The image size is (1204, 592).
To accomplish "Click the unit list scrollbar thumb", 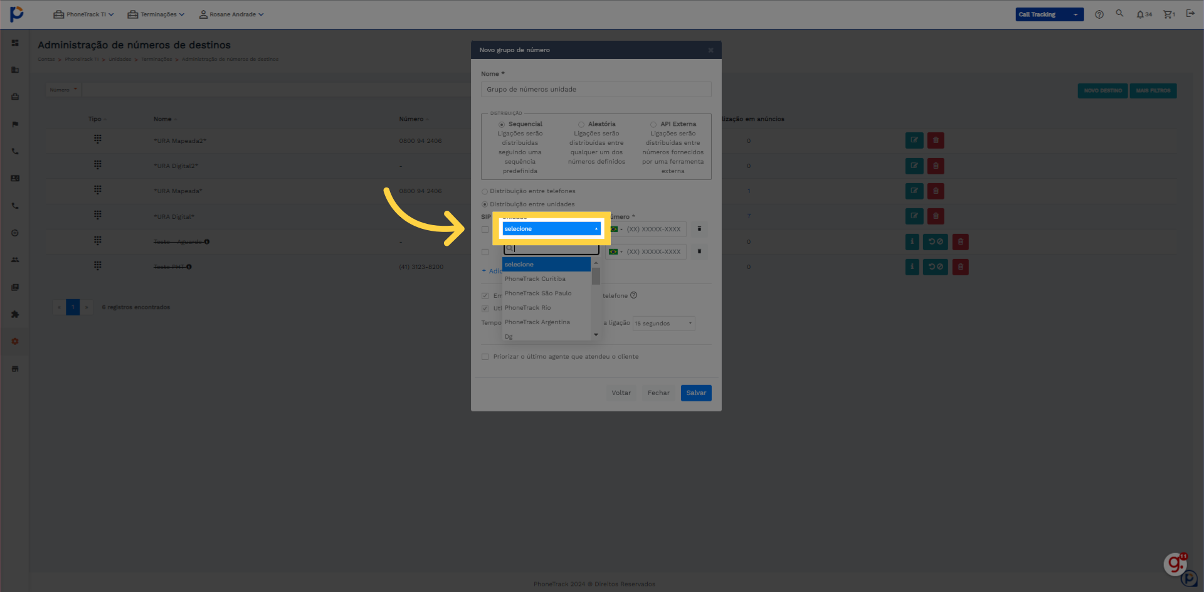I will [596, 276].
